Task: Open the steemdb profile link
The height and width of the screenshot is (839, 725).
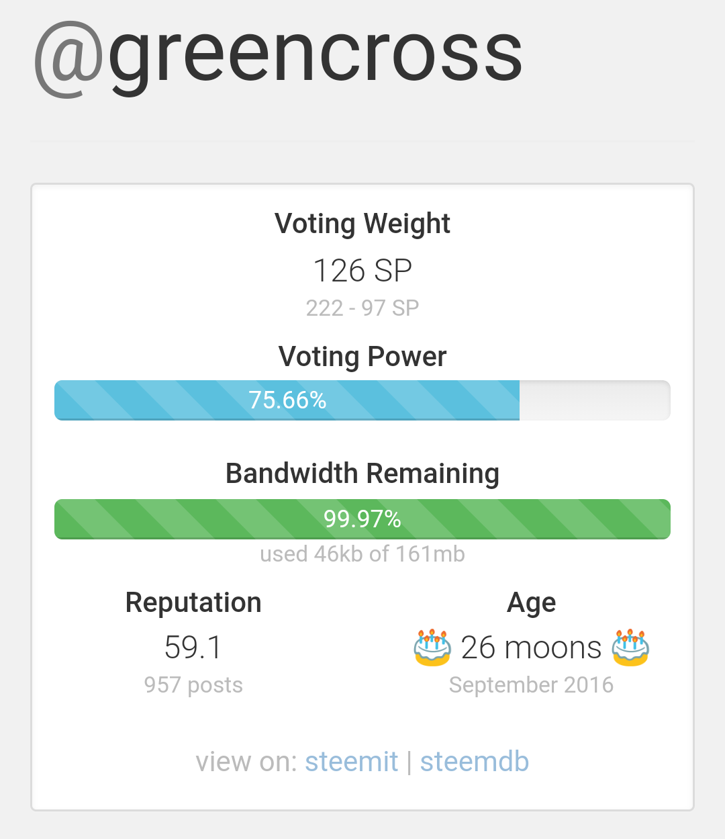Action: point(475,762)
